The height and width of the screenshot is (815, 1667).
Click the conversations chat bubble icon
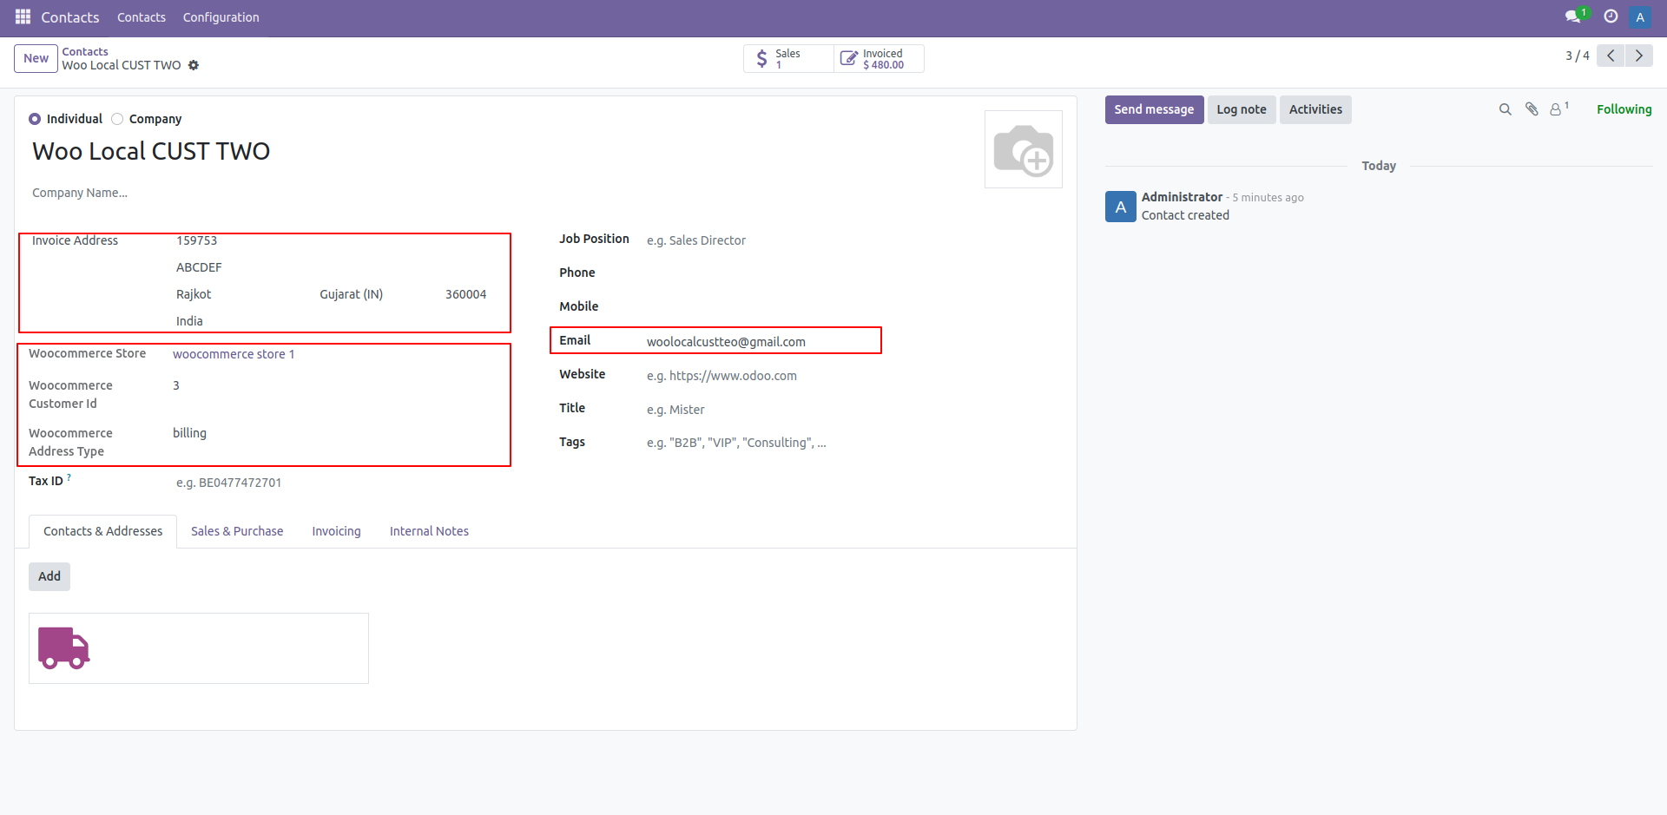(x=1572, y=17)
